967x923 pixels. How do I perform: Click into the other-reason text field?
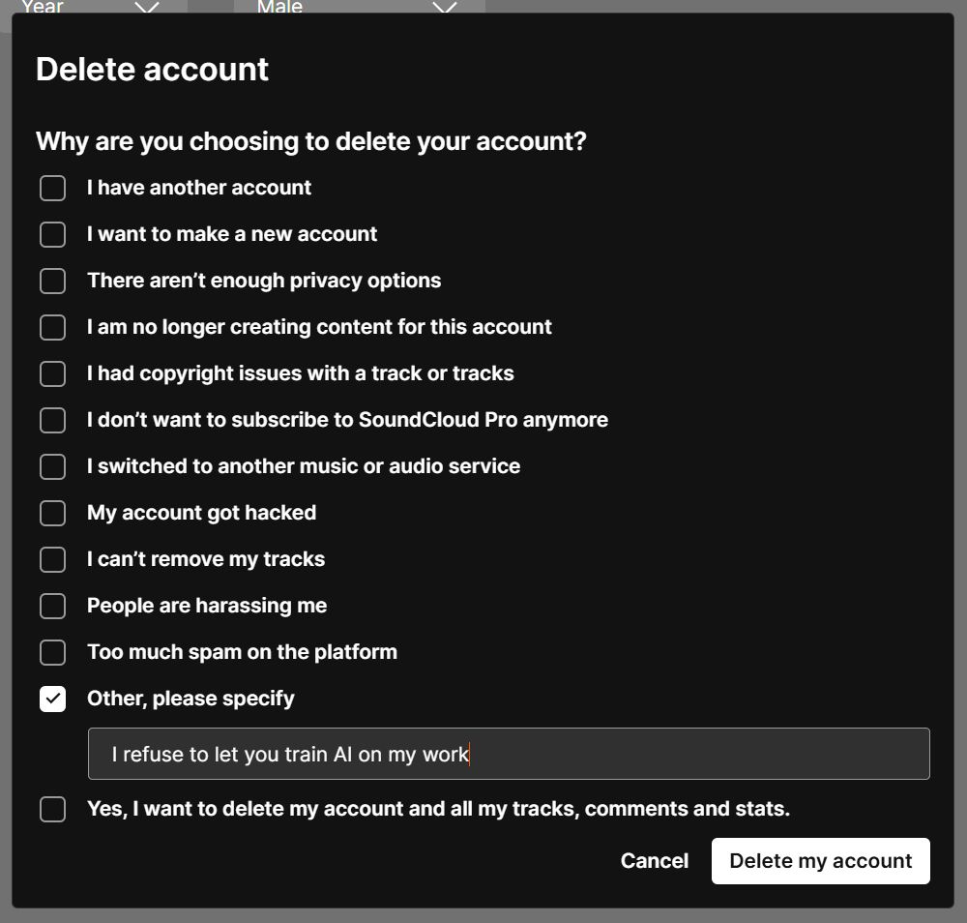pyautogui.click(x=508, y=753)
